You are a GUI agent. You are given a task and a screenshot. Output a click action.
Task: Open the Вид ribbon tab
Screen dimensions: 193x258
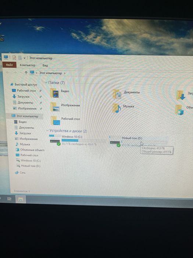[45, 66]
